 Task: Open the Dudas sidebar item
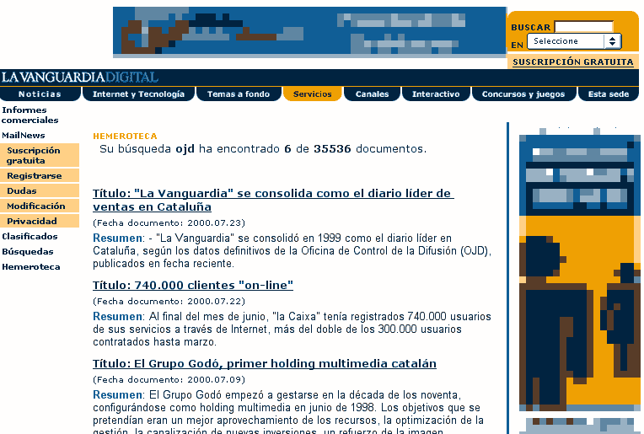pyautogui.click(x=40, y=191)
